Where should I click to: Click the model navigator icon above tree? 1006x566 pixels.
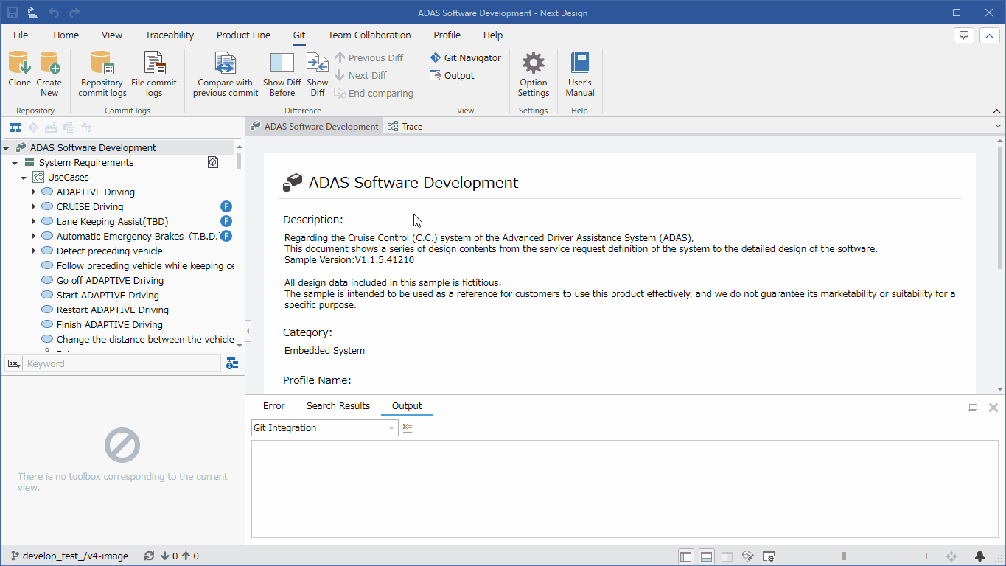[15, 127]
